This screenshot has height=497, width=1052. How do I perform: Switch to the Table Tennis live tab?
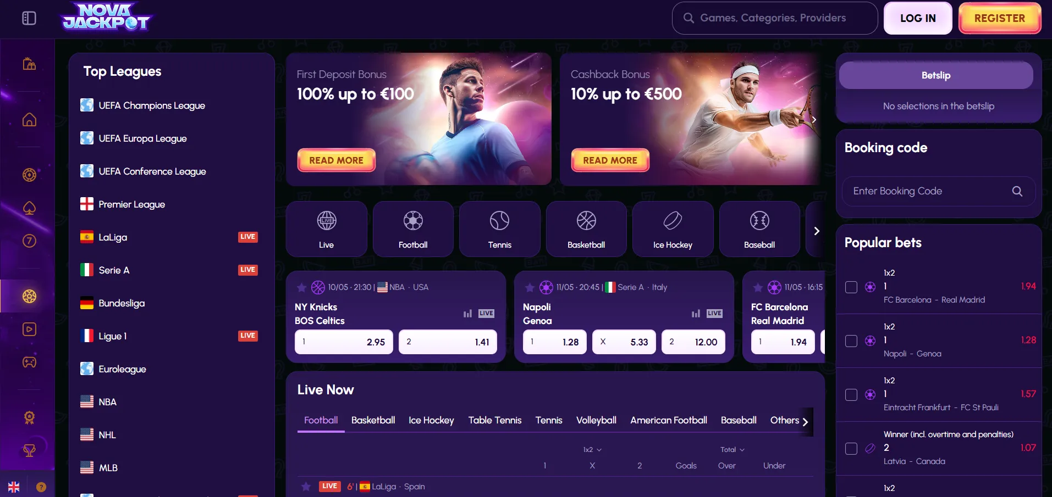495,420
